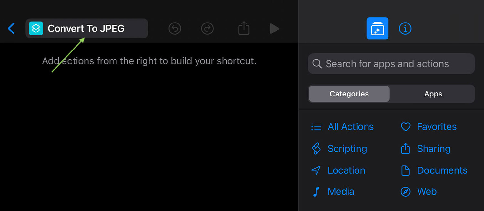This screenshot has width=484, height=211.
Task: Open the share sheet icon in toolbar
Action: point(244,28)
